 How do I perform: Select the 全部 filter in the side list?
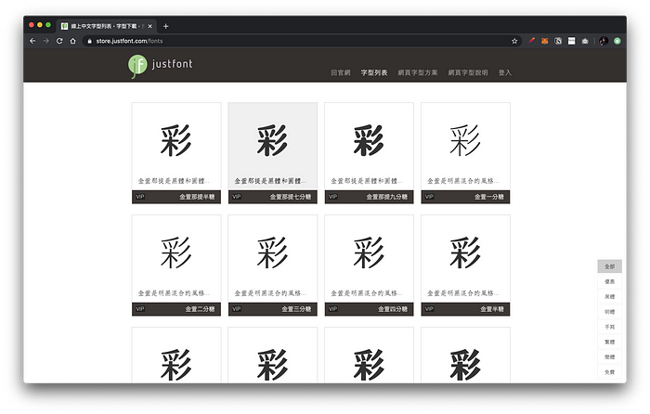(x=609, y=266)
